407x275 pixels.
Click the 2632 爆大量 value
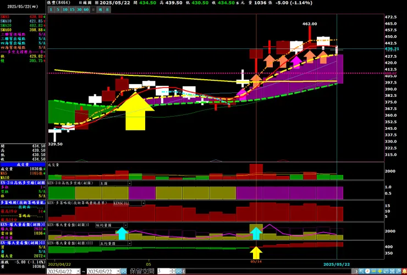click(38, 229)
